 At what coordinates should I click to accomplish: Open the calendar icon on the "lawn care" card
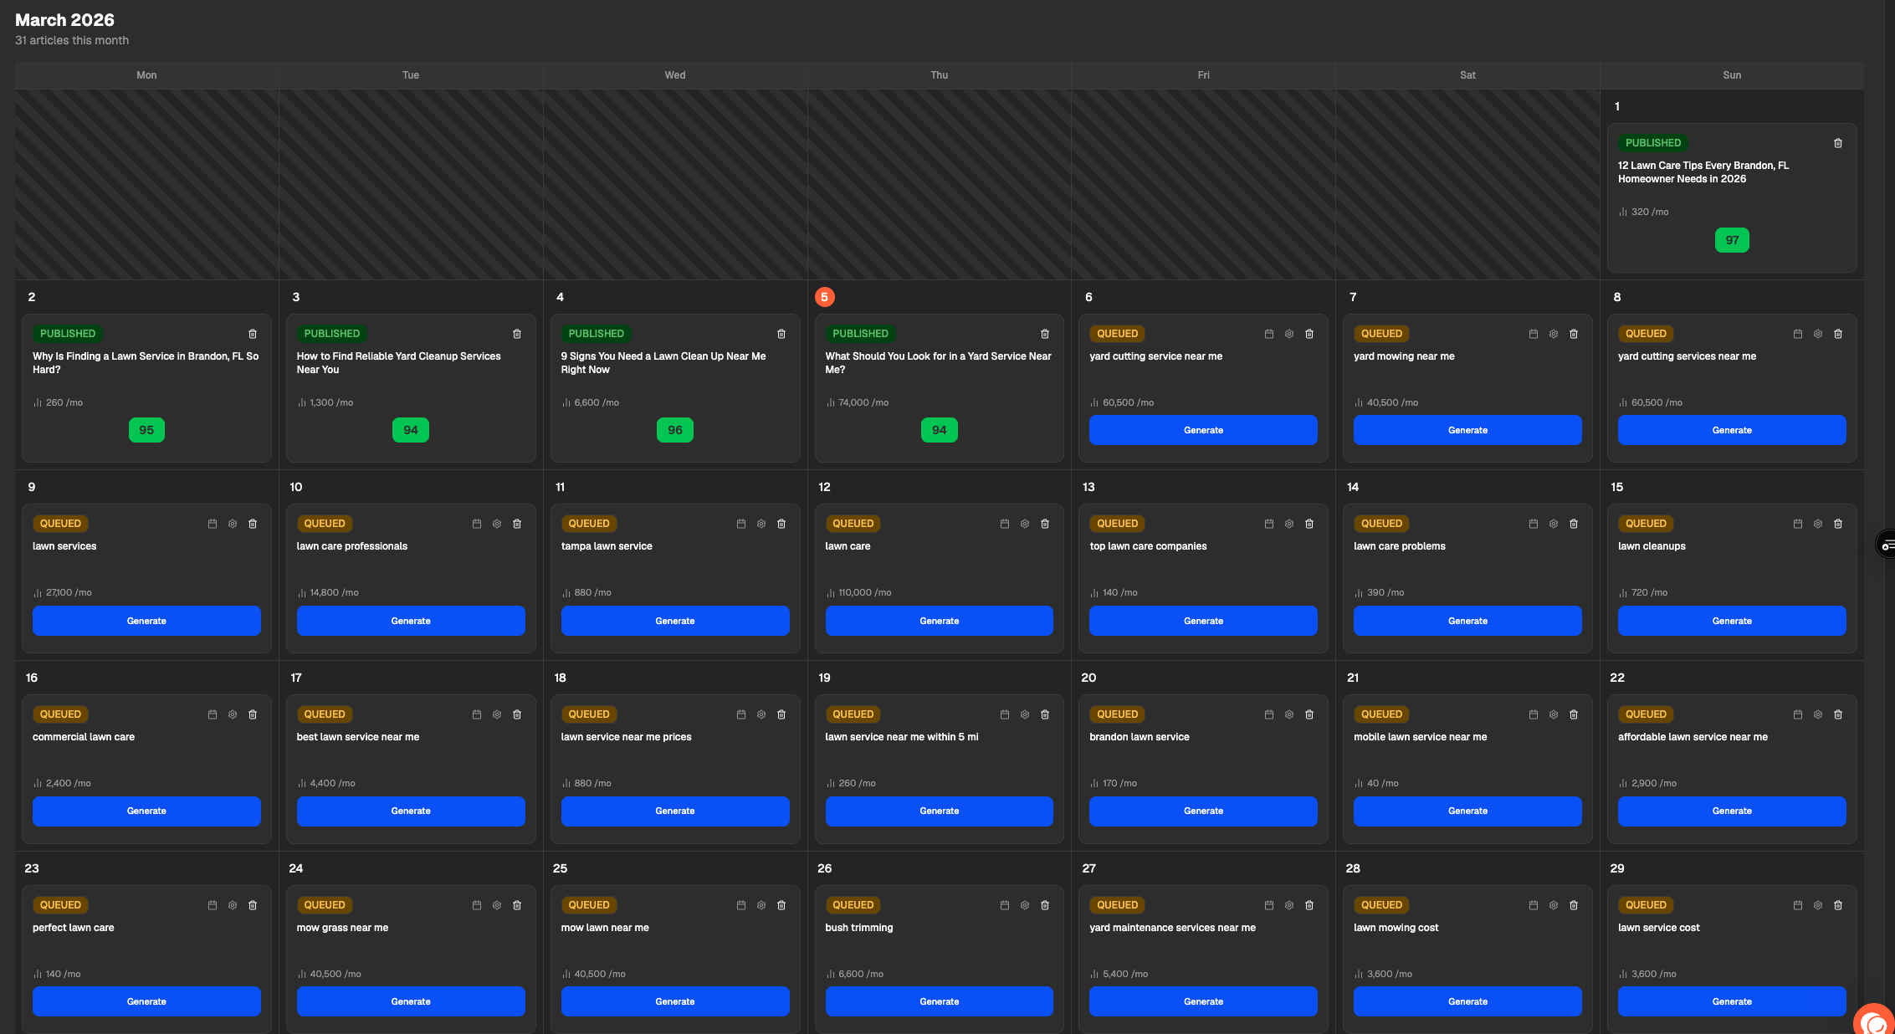[x=1004, y=523]
